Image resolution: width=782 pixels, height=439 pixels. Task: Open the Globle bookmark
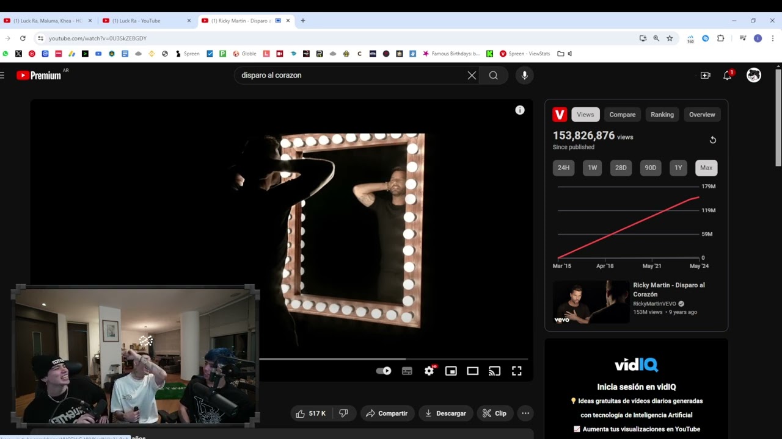(x=244, y=54)
